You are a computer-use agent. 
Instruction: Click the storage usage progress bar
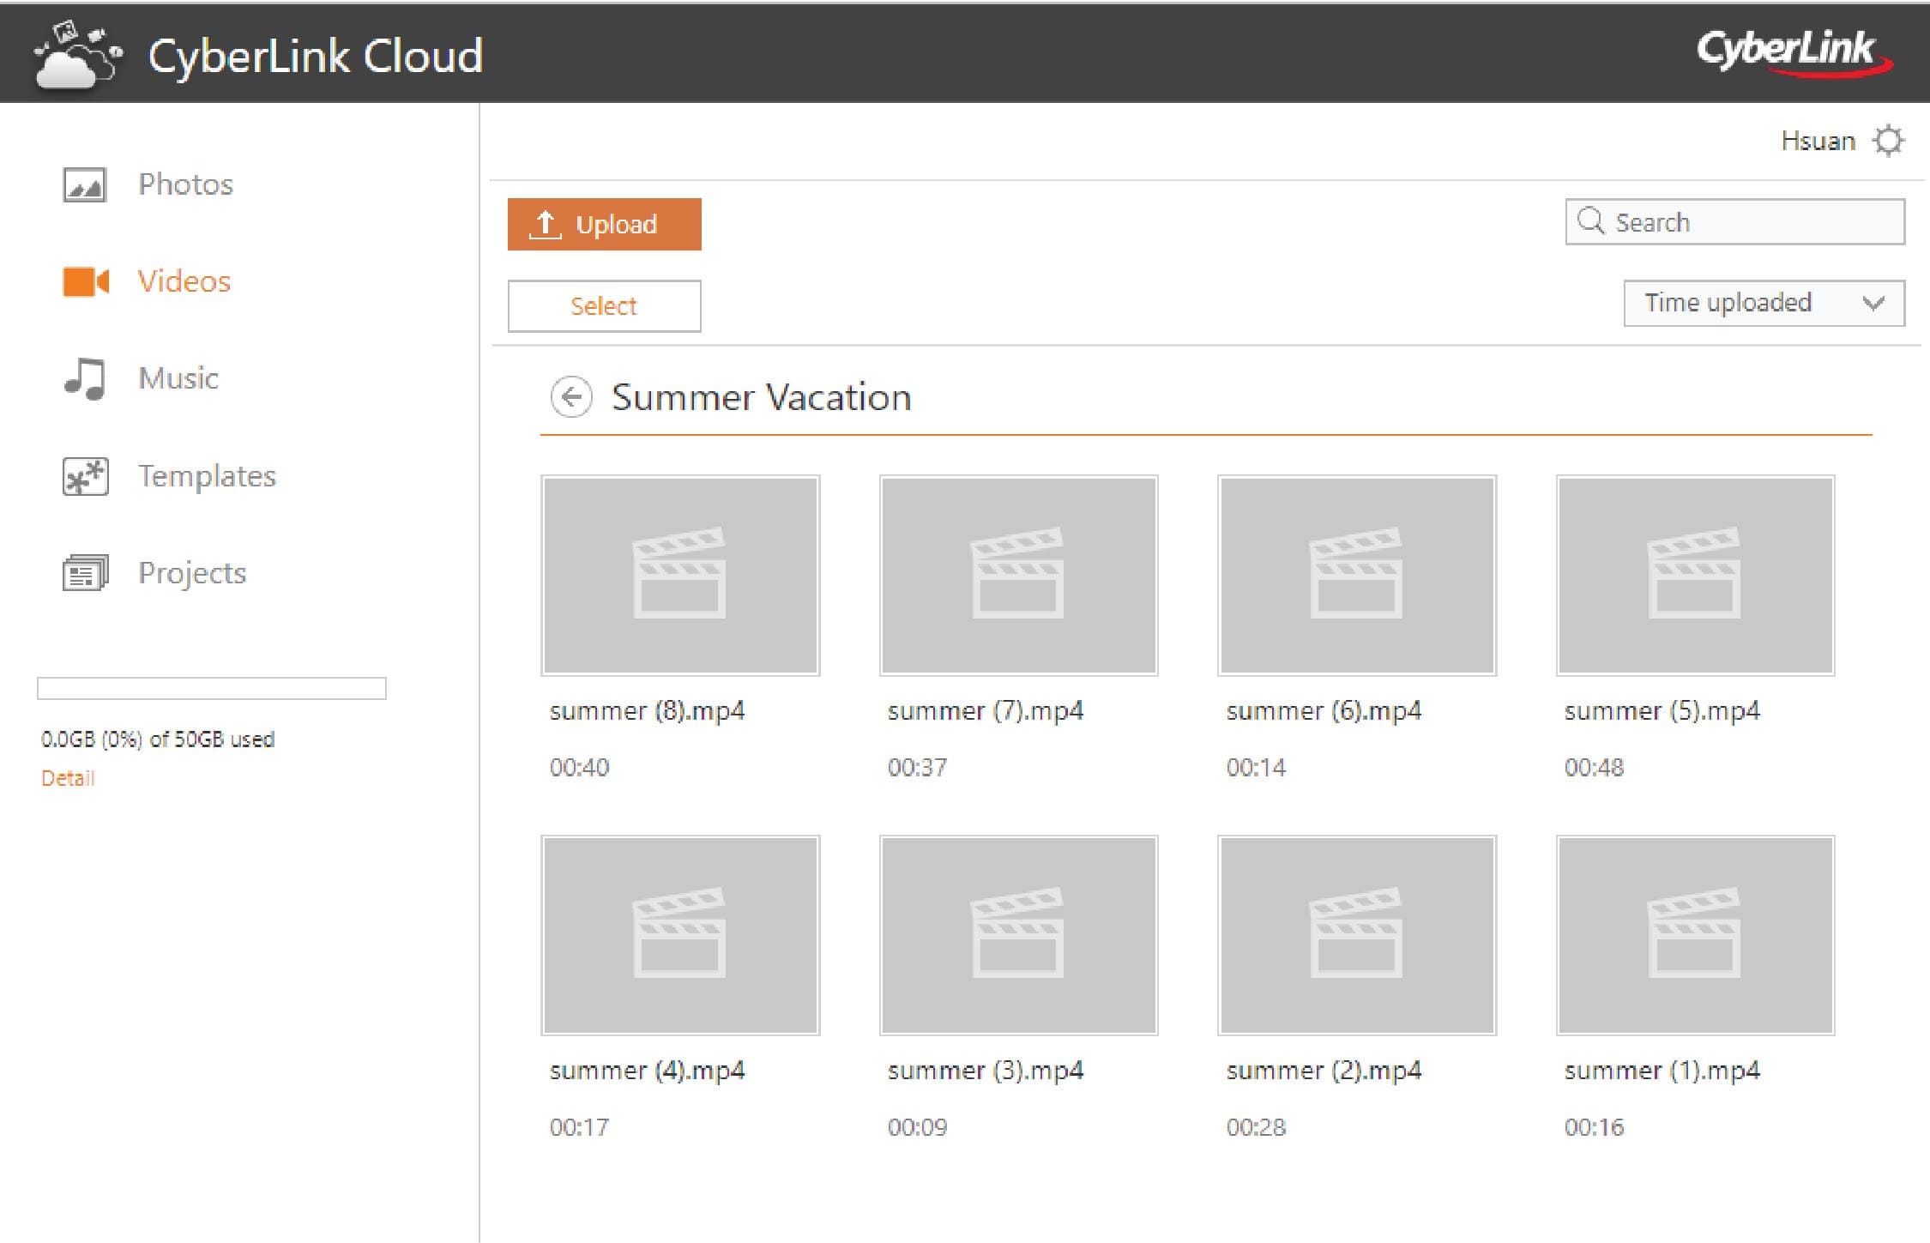pyautogui.click(x=212, y=689)
